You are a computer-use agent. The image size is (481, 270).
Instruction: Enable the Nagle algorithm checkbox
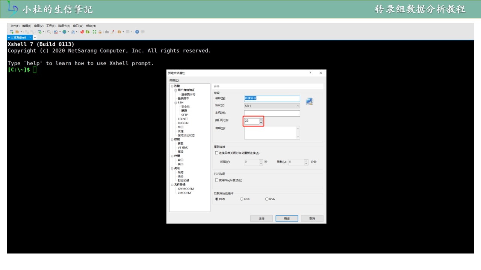coord(216,180)
